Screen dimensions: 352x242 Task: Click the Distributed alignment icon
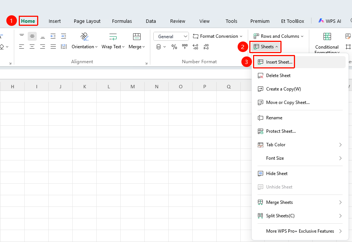tap(64, 47)
